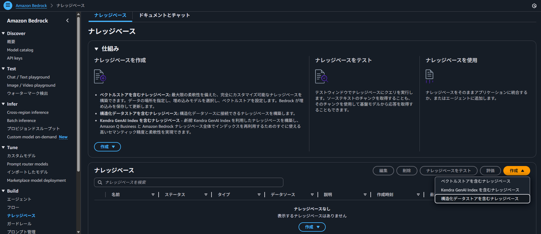Image resolution: width=541 pixels, height=234 pixels.
Task: Click the ナレッジベース breadcrumb text
Action: tap(70, 6)
